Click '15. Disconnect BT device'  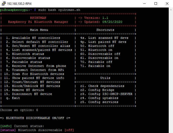point(28,94)
